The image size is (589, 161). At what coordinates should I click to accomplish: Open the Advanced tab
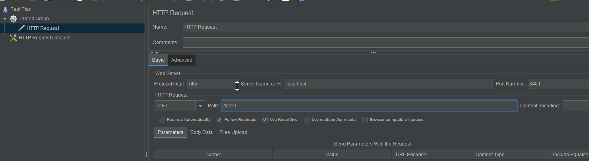[182, 60]
